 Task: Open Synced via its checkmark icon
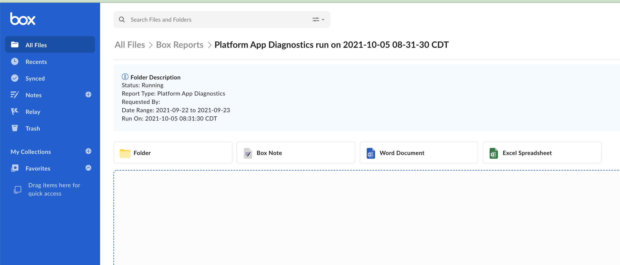(14, 78)
